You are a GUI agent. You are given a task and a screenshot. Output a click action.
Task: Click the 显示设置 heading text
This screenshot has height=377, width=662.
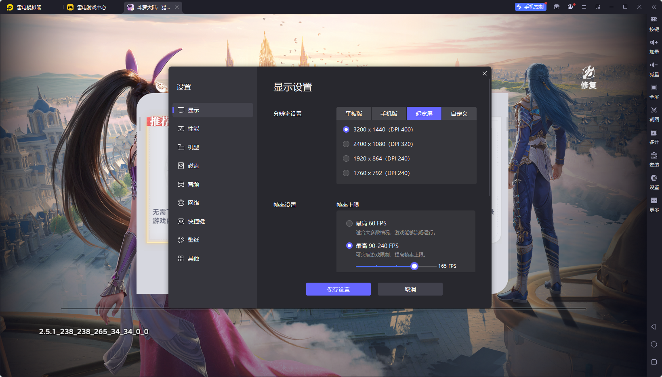293,87
